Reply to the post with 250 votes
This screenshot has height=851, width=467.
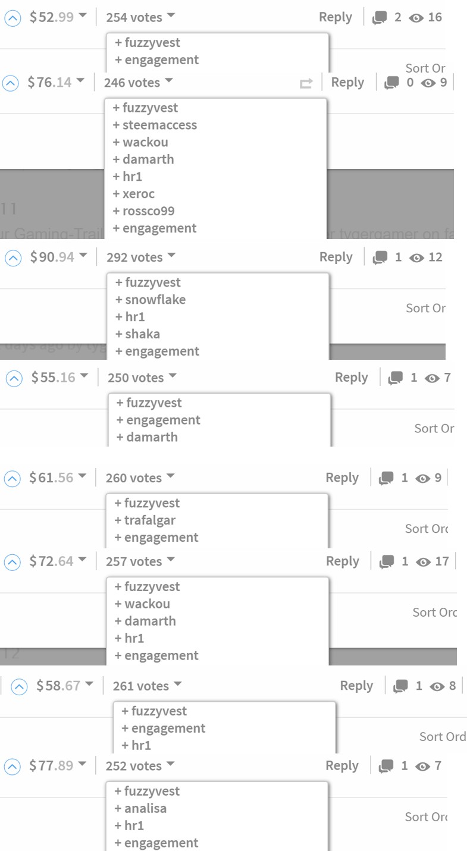(x=351, y=378)
